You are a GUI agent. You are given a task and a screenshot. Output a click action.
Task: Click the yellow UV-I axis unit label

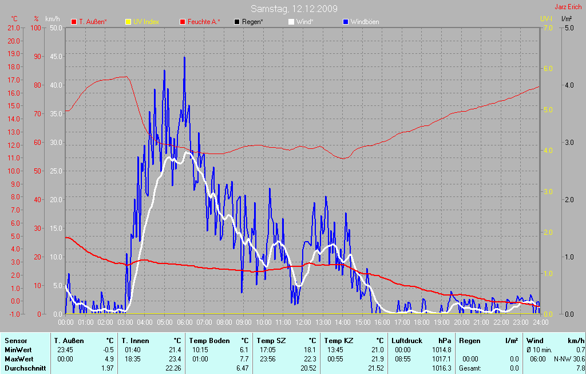[x=546, y=18]
